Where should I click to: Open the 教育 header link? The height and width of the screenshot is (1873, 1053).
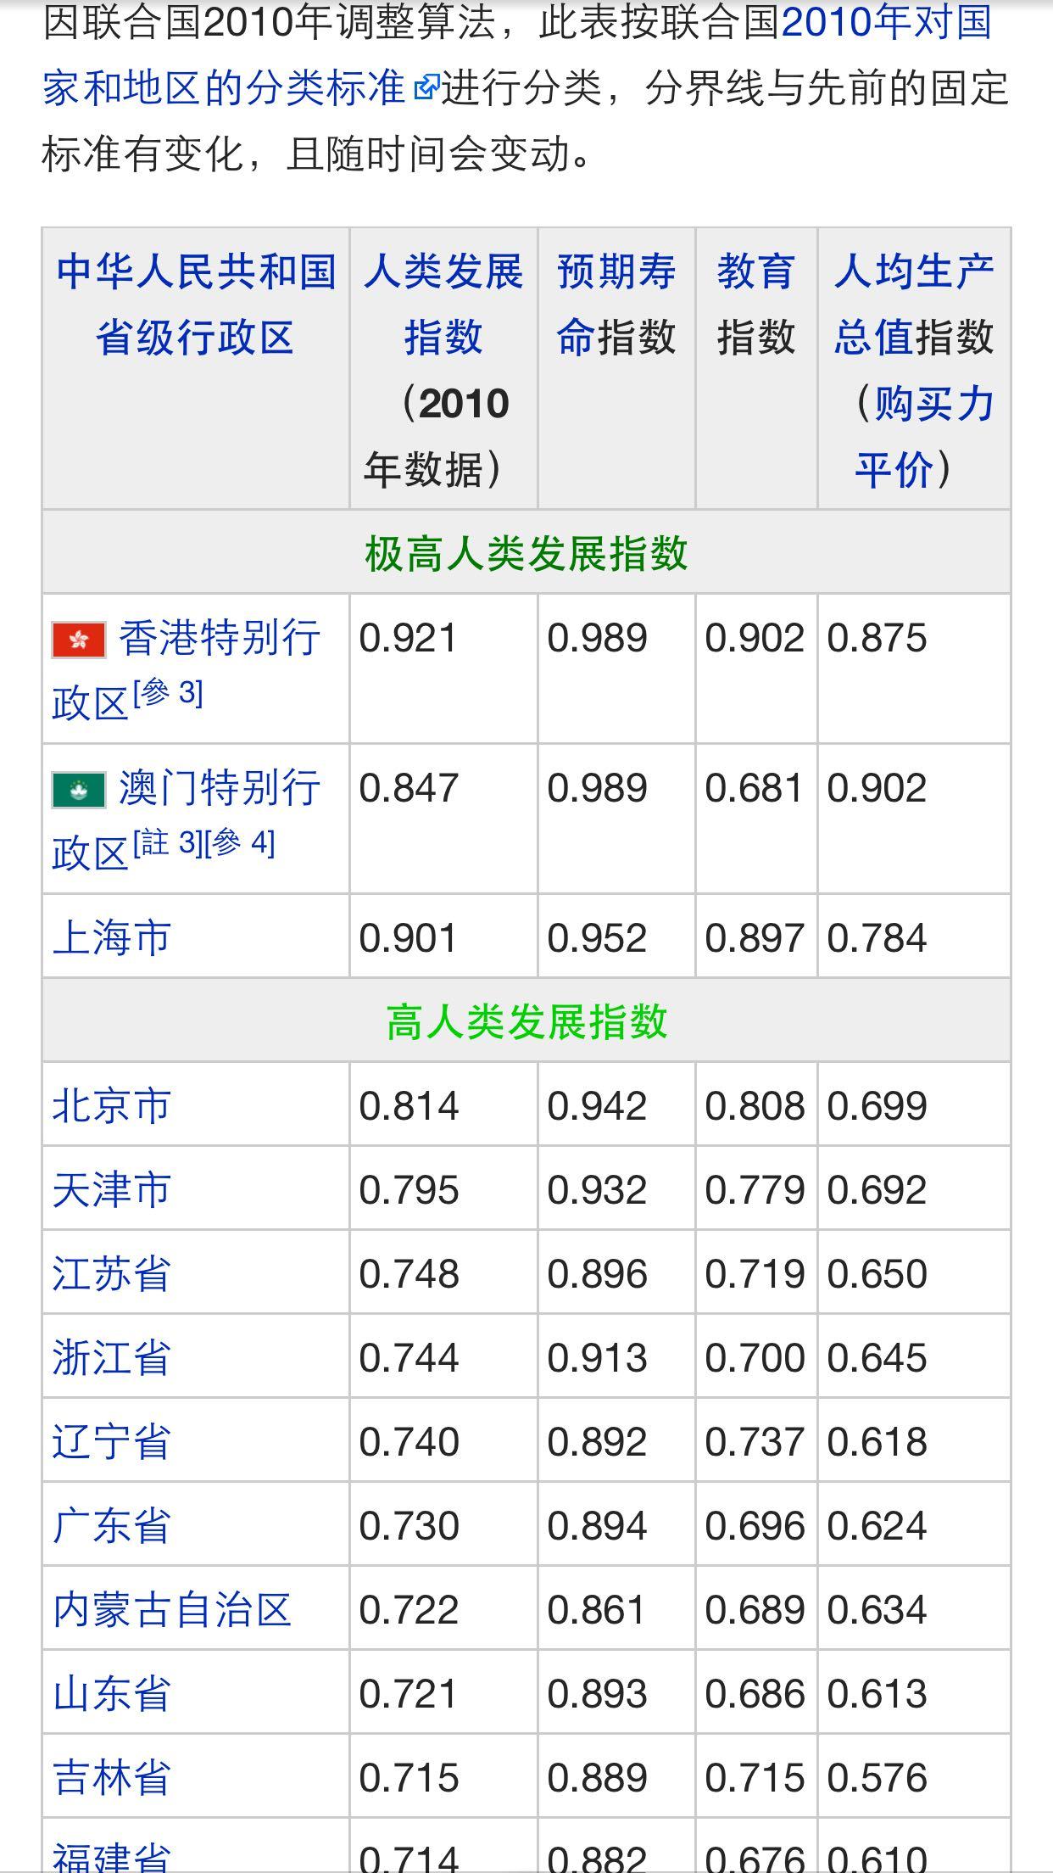[756, 272]
